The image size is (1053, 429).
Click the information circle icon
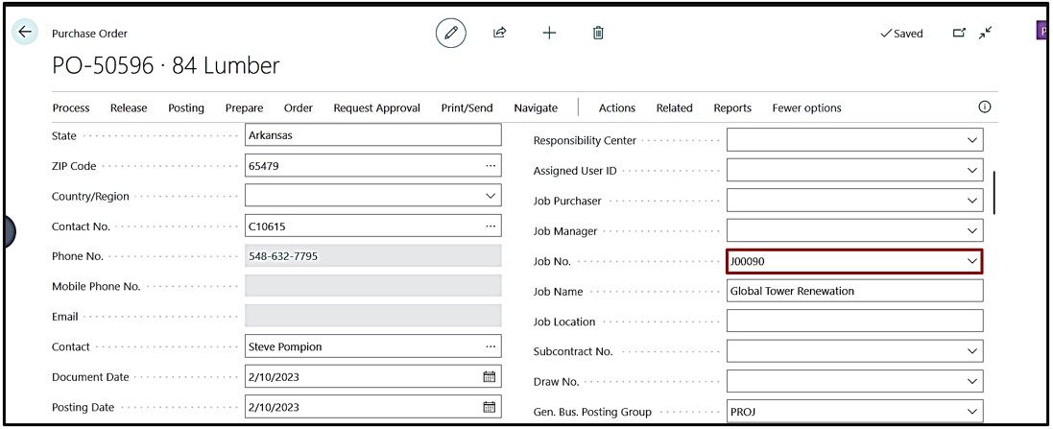tap(984, 107)
